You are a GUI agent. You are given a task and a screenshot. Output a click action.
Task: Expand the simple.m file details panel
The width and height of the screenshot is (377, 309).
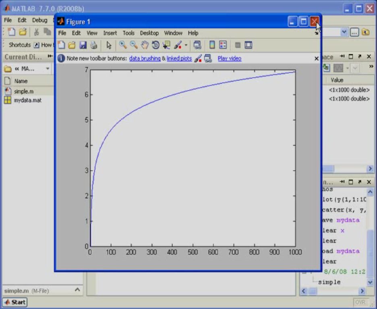pyautogui.click(x=77, y=290)
